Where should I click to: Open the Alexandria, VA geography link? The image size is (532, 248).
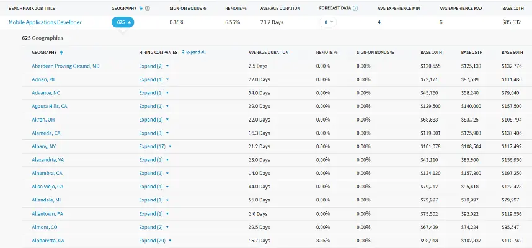(x=48, y=160)
